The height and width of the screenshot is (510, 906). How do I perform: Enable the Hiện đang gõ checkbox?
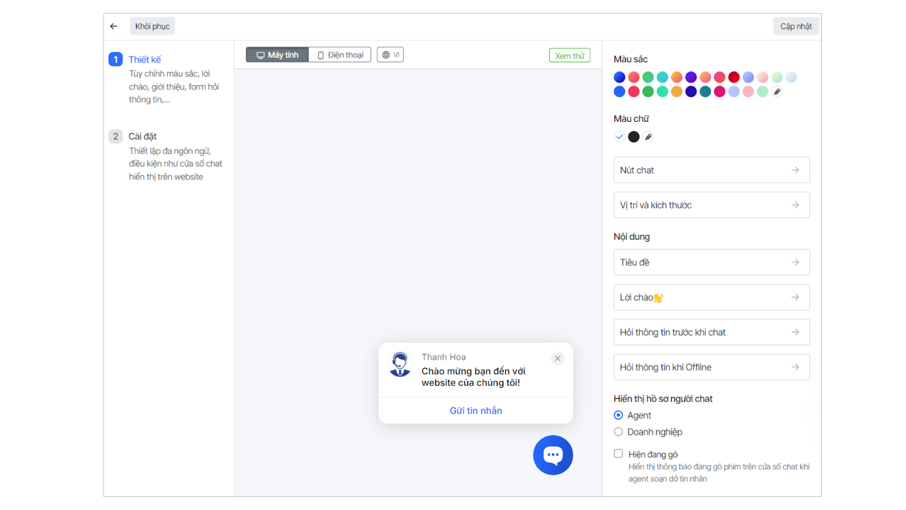618,453
